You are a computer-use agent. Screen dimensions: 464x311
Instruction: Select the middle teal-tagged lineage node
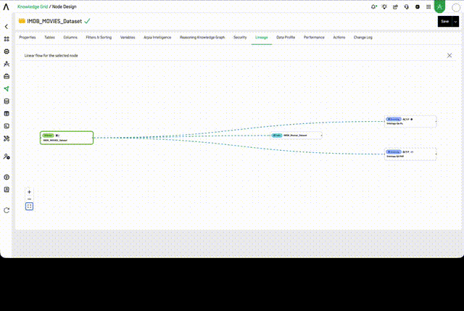point(297,136)
